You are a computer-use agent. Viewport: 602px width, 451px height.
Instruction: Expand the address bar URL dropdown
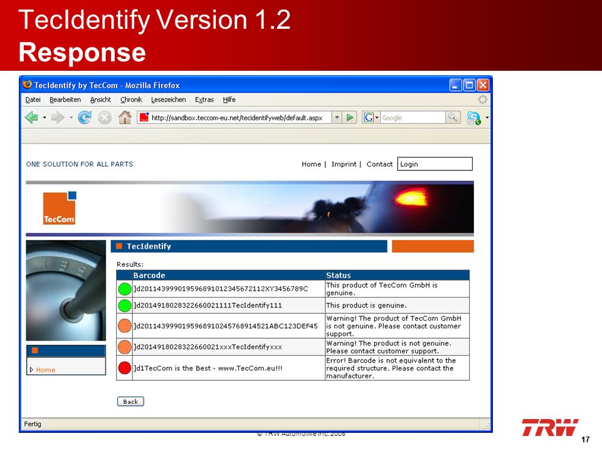pos(337,117)
